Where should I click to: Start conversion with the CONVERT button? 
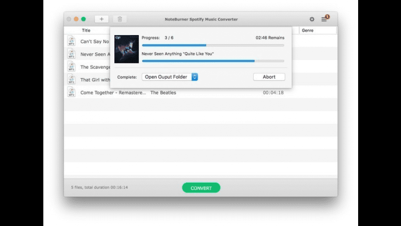pos(201,188)
